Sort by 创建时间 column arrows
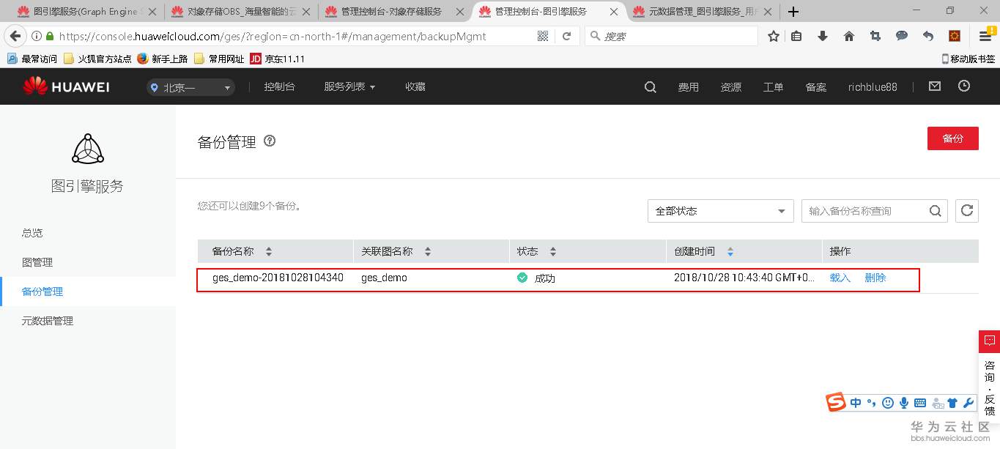This screenshot has height=449, width=1000. click(x=730, y=251)
